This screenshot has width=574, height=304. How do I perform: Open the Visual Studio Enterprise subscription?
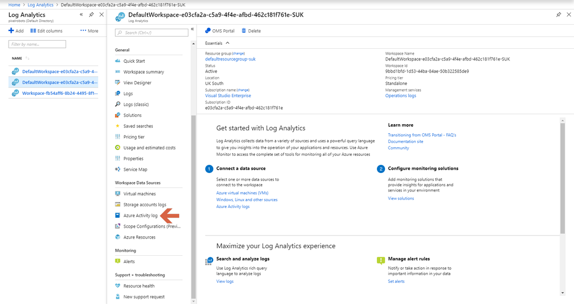pyautogui.click(x=228, y=95)
